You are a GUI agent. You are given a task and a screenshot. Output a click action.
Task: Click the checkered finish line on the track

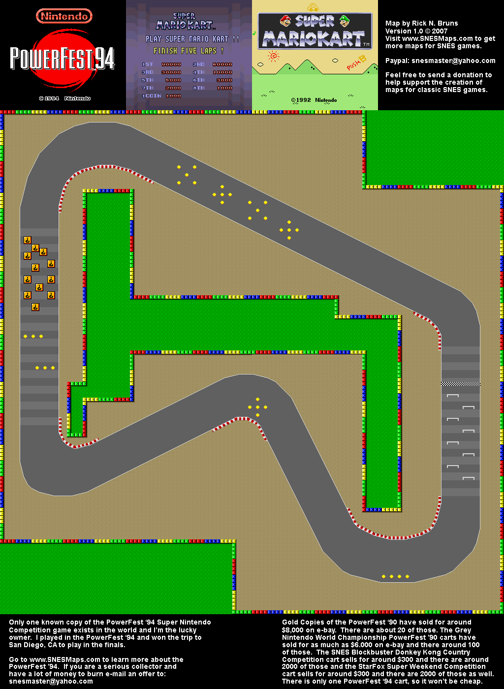point(461,383)
